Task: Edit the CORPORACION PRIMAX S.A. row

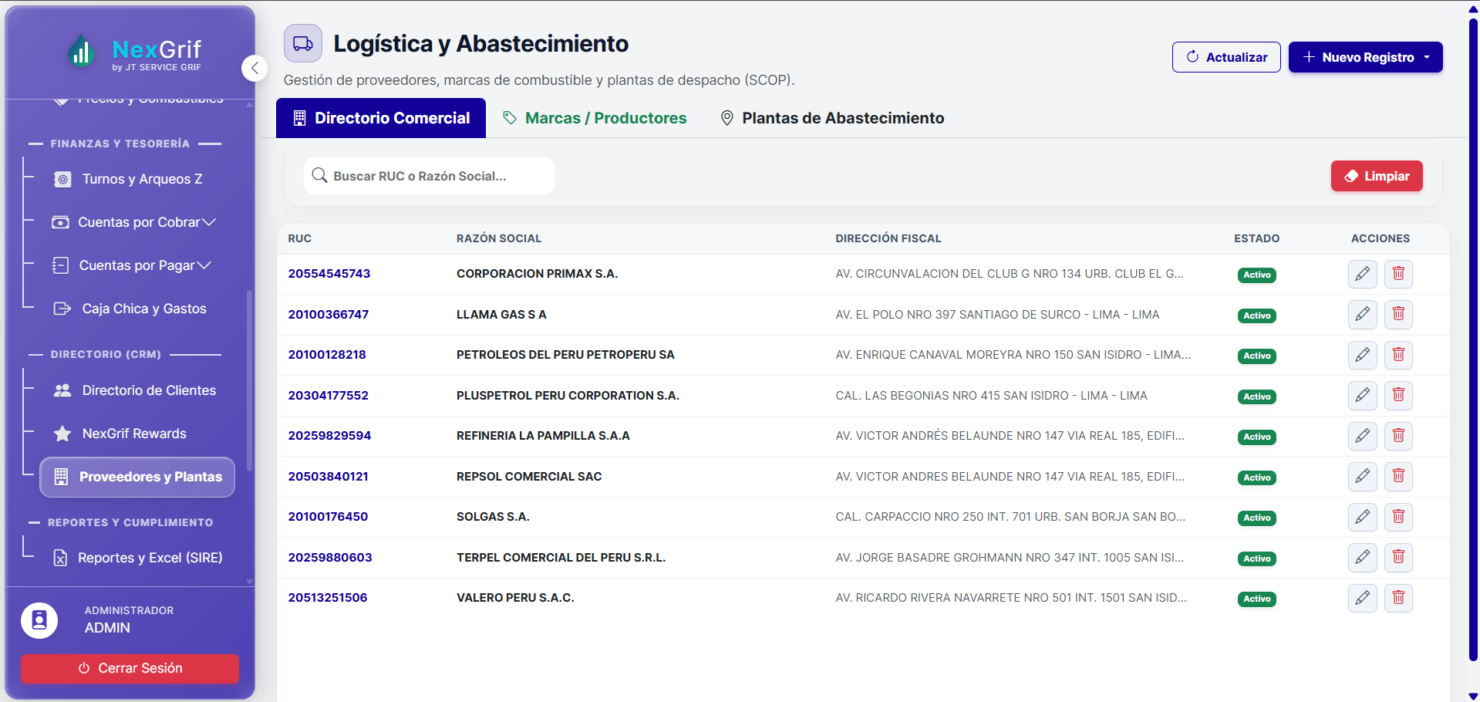Action: click(x=1362, y=274)
